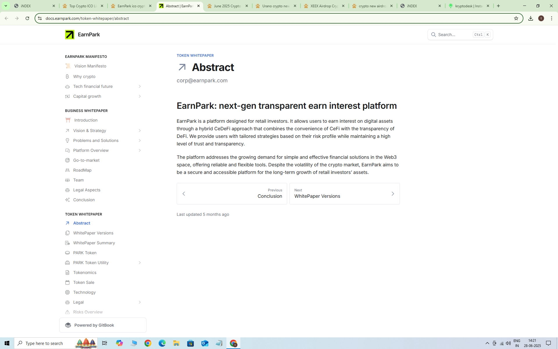Bookmark this page with star icon
This screenshot has height=349, width=558.
coord(516,18)
